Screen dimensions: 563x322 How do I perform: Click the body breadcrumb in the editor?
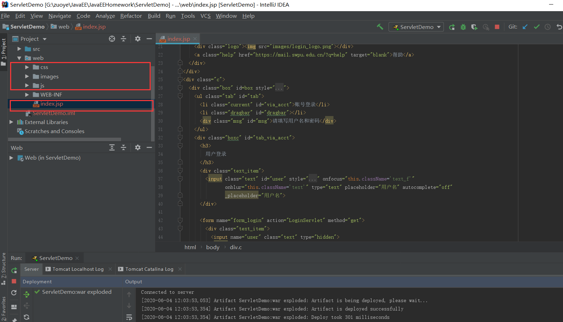pyautogui.click(x=212, y=247)
